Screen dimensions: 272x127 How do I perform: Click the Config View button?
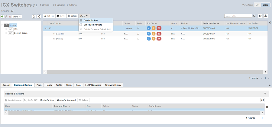47,100
